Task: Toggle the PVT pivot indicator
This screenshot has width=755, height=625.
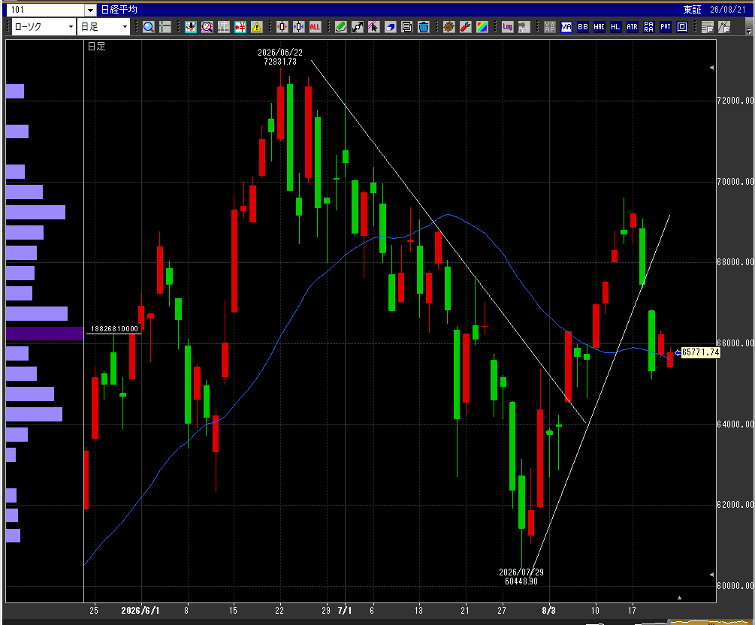Action: click(x=666, y=27)
